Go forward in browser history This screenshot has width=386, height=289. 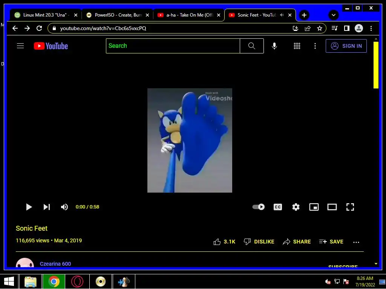(27, 28)
